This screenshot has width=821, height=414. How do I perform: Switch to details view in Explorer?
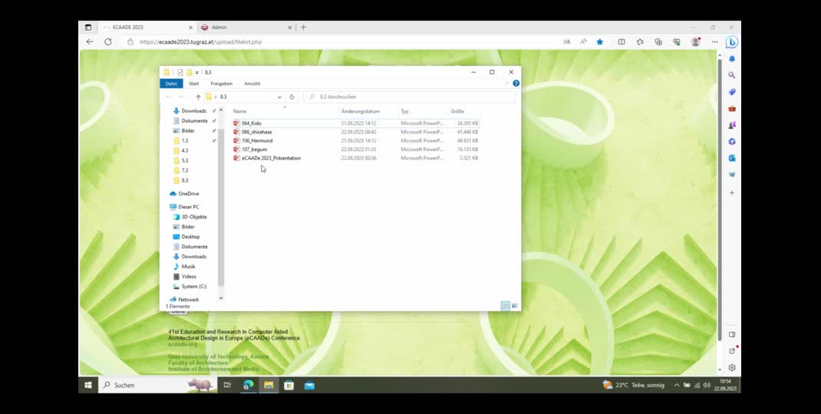click(x=505, y=306)
